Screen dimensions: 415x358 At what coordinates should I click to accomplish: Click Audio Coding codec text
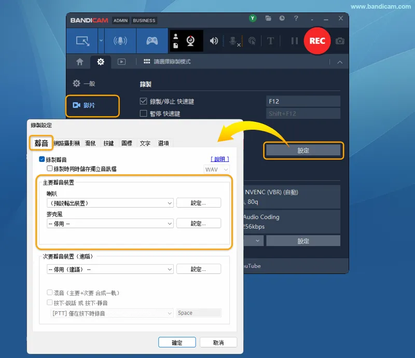(261, 217)
